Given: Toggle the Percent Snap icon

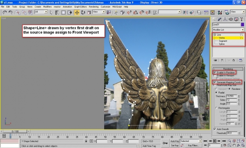Looking at the screenshot, I should coord(142,12).
